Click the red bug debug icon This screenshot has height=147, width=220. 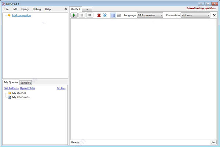[x=99, y=15]
